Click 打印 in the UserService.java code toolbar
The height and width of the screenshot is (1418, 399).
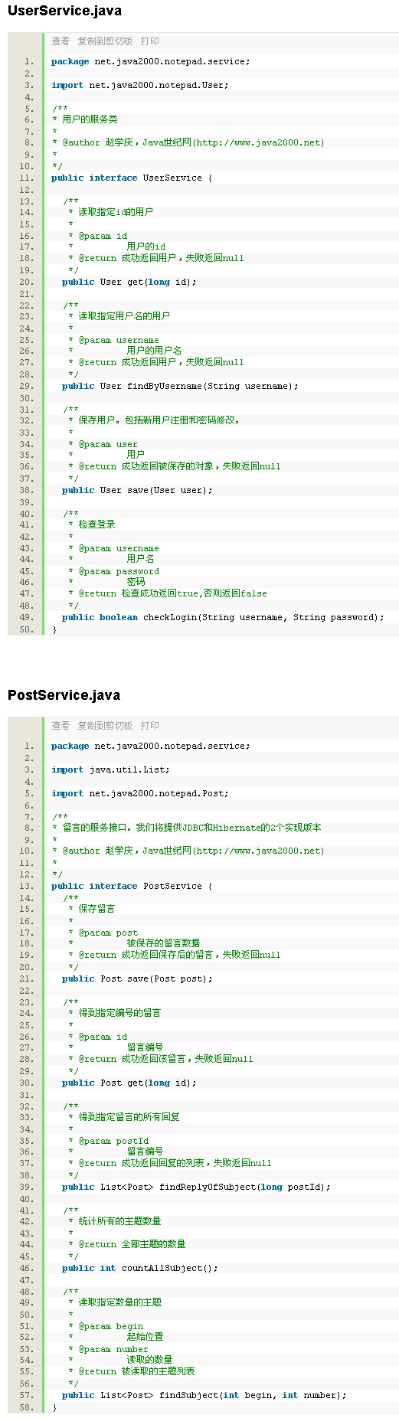coord(150,41)
